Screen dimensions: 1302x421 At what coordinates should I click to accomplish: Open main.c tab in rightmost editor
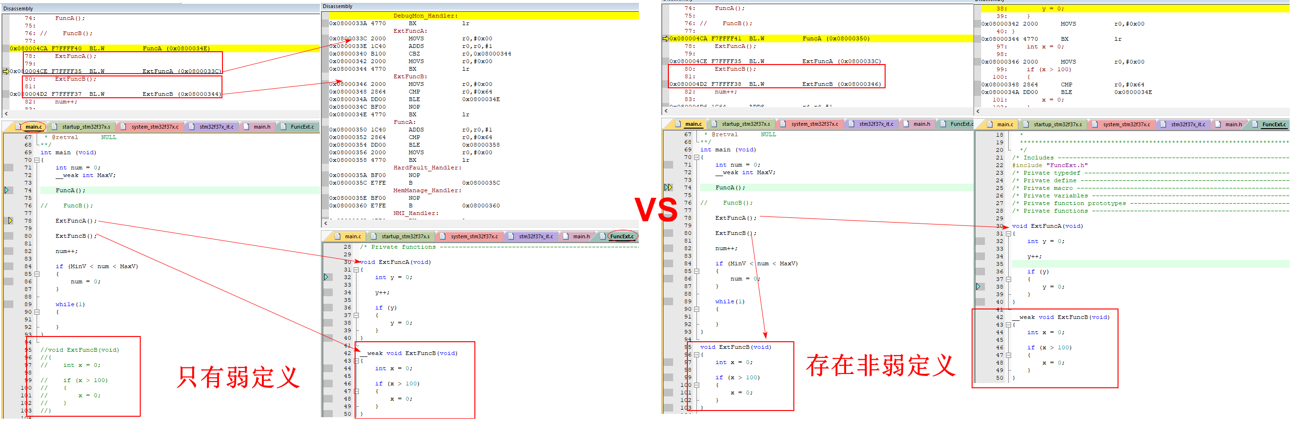point(1000,124)
